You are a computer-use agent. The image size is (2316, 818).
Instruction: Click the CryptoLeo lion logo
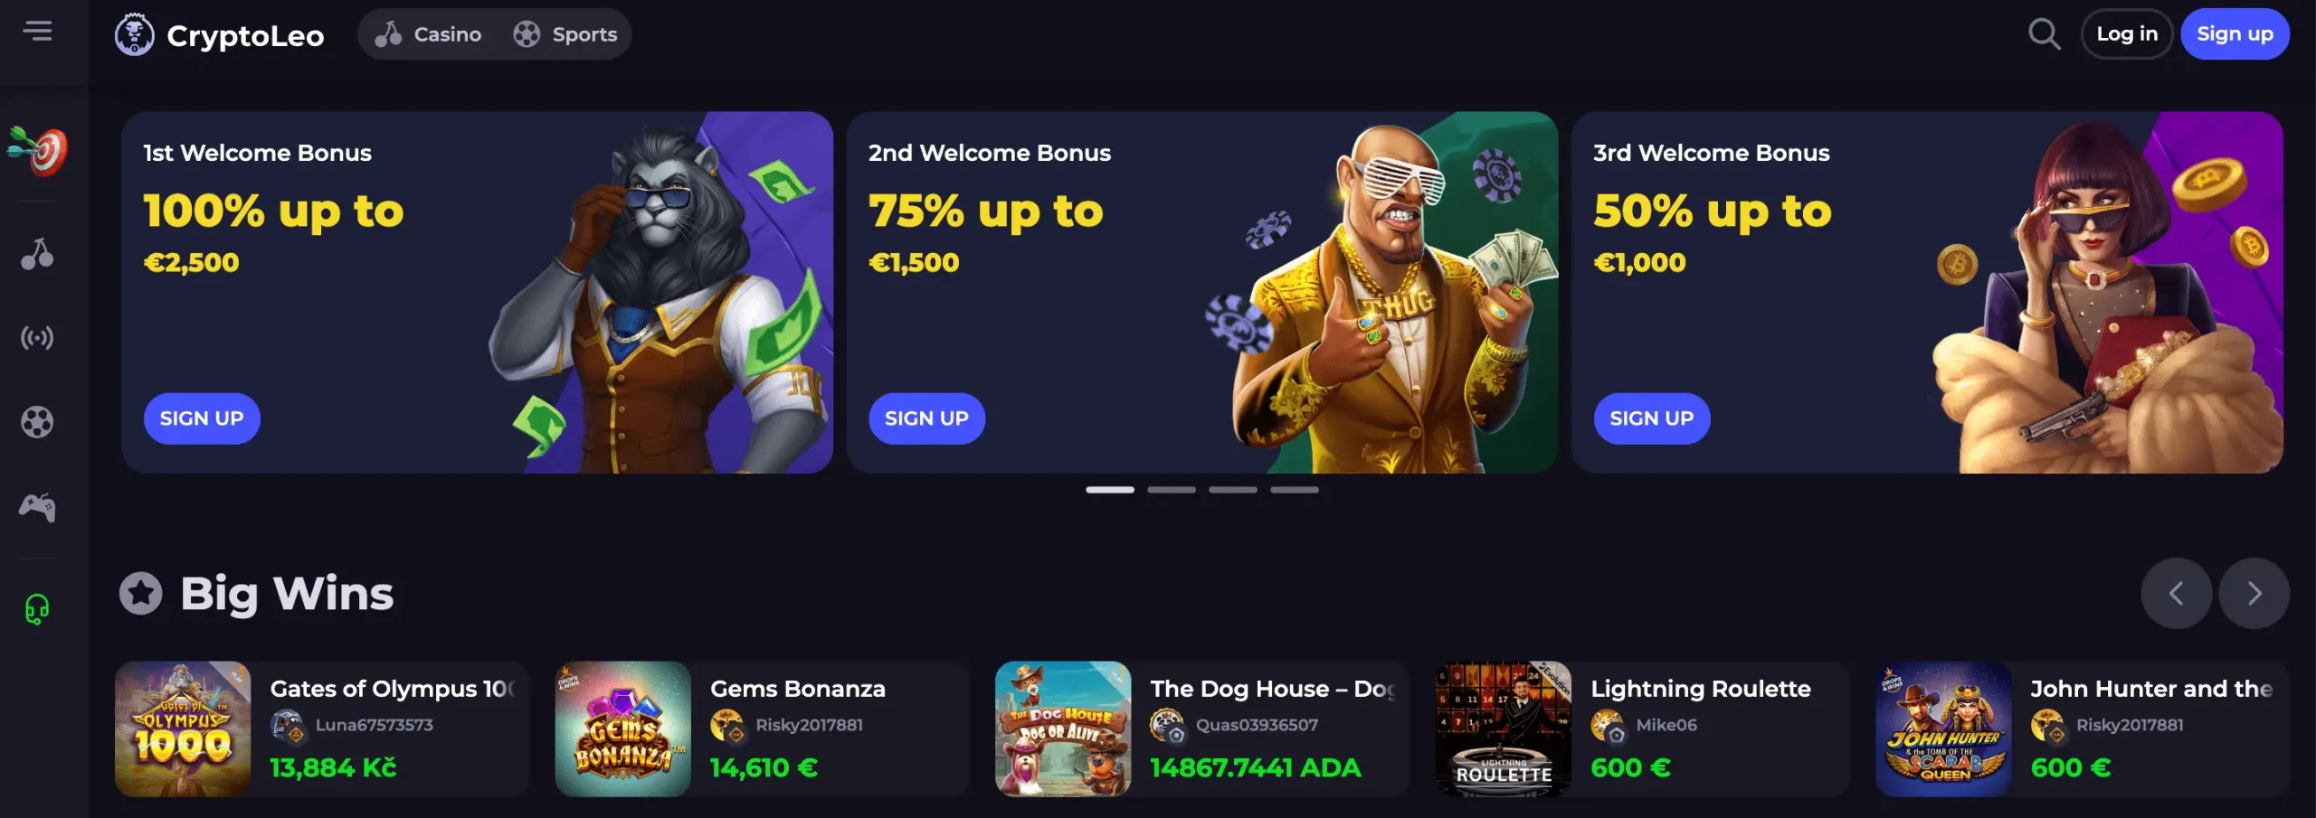pyautogui.click(x=134, y=34)
